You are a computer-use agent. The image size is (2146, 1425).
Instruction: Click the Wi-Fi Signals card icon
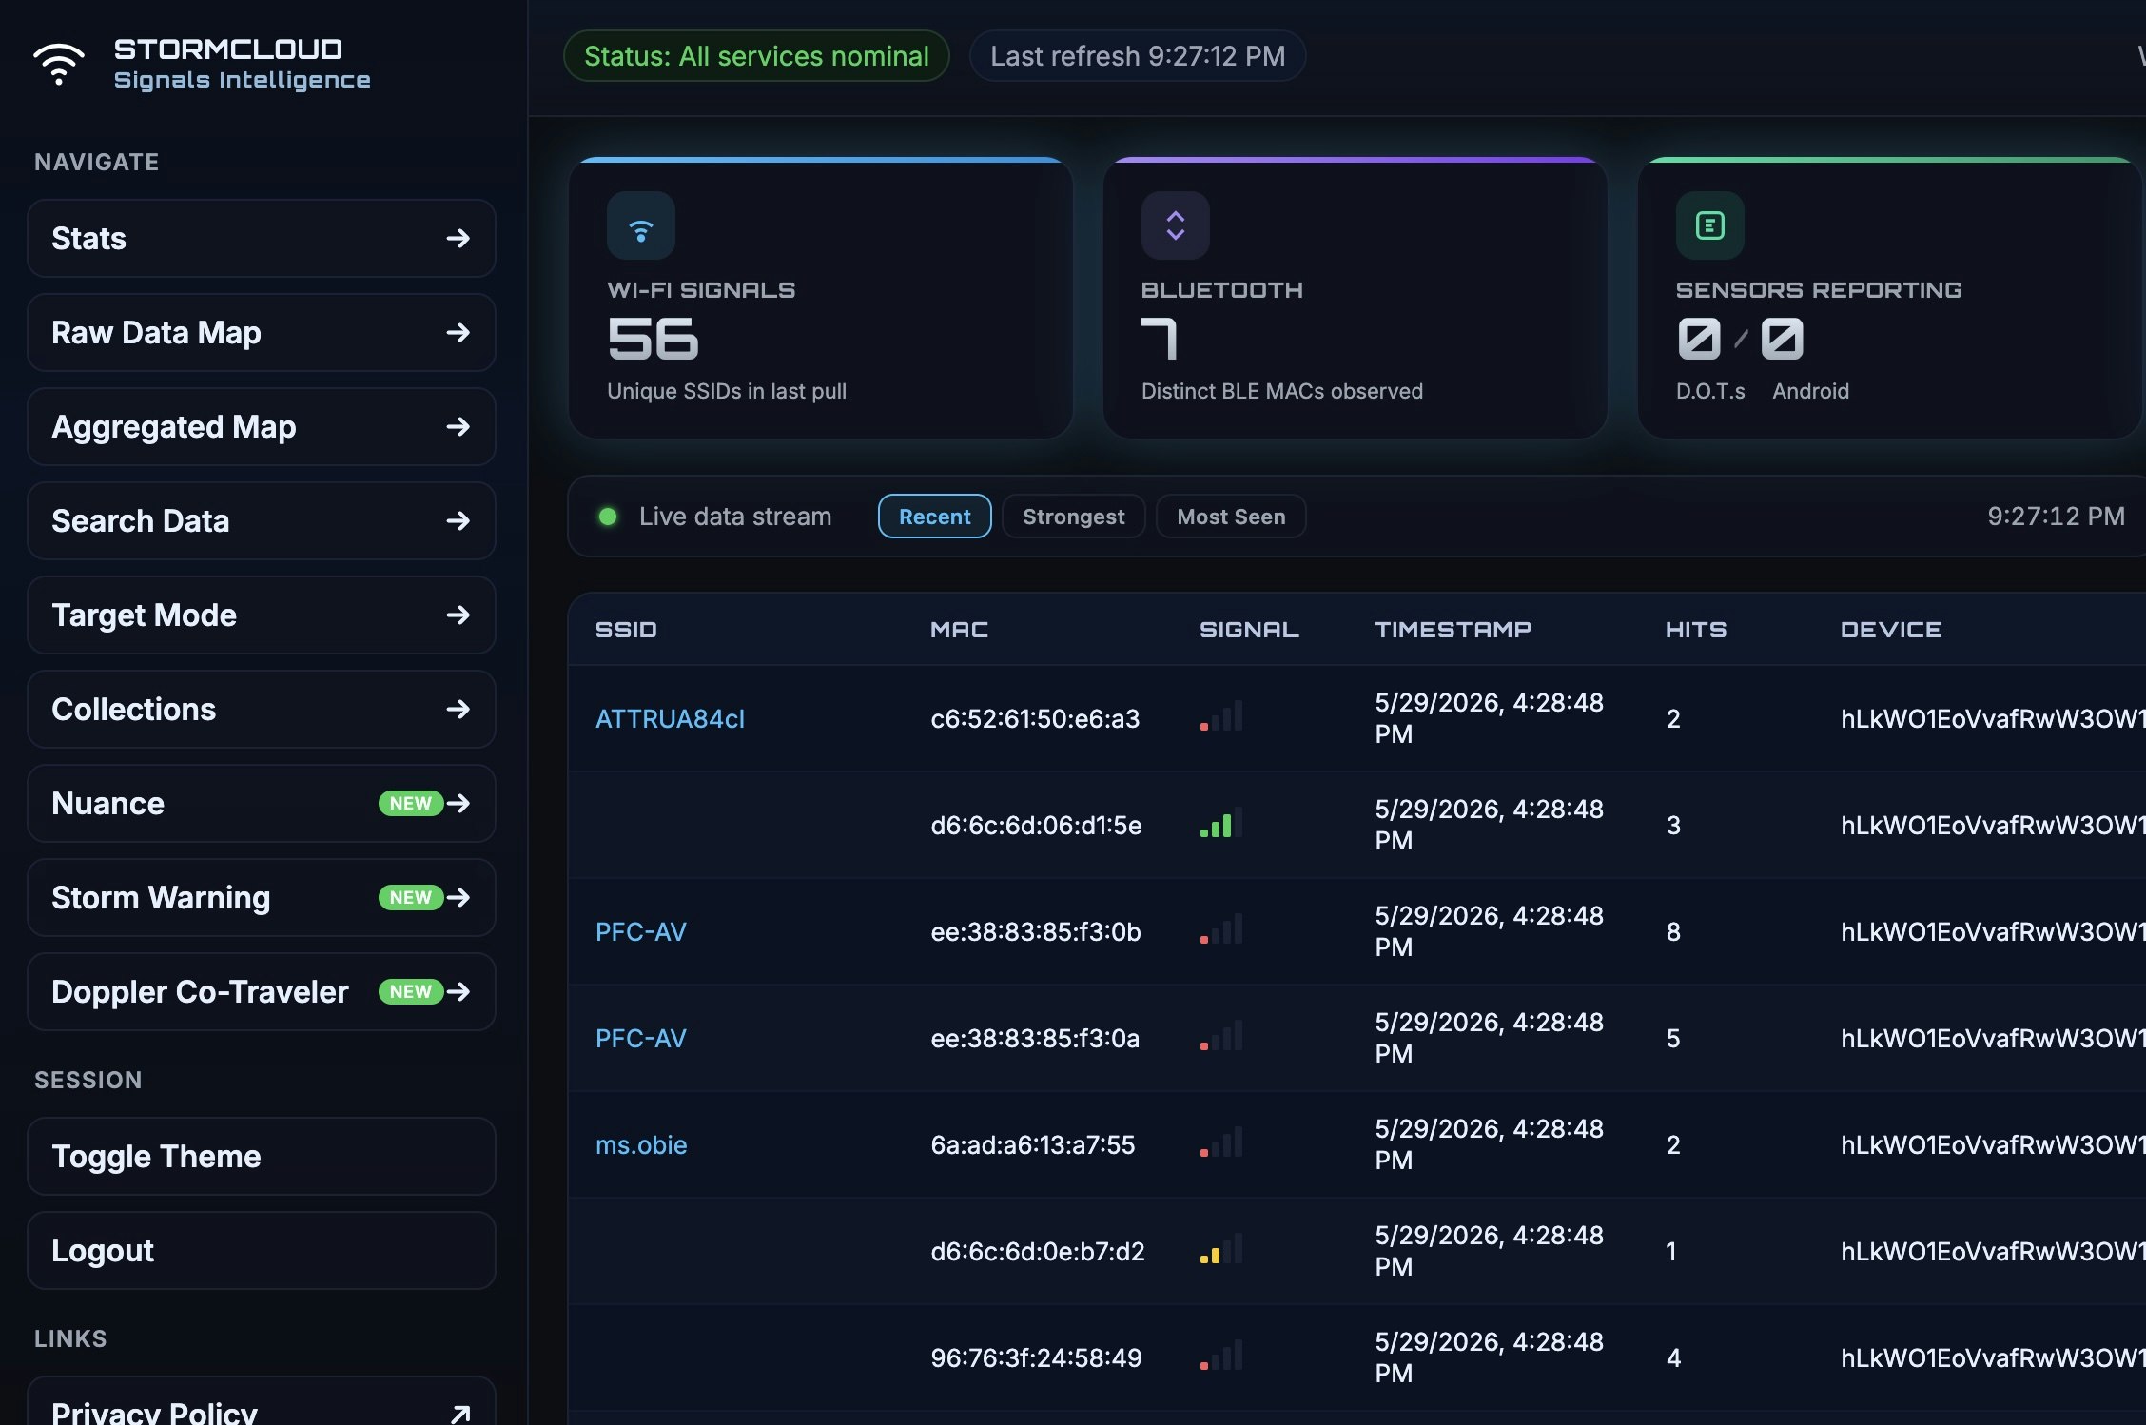pos(641,225)
